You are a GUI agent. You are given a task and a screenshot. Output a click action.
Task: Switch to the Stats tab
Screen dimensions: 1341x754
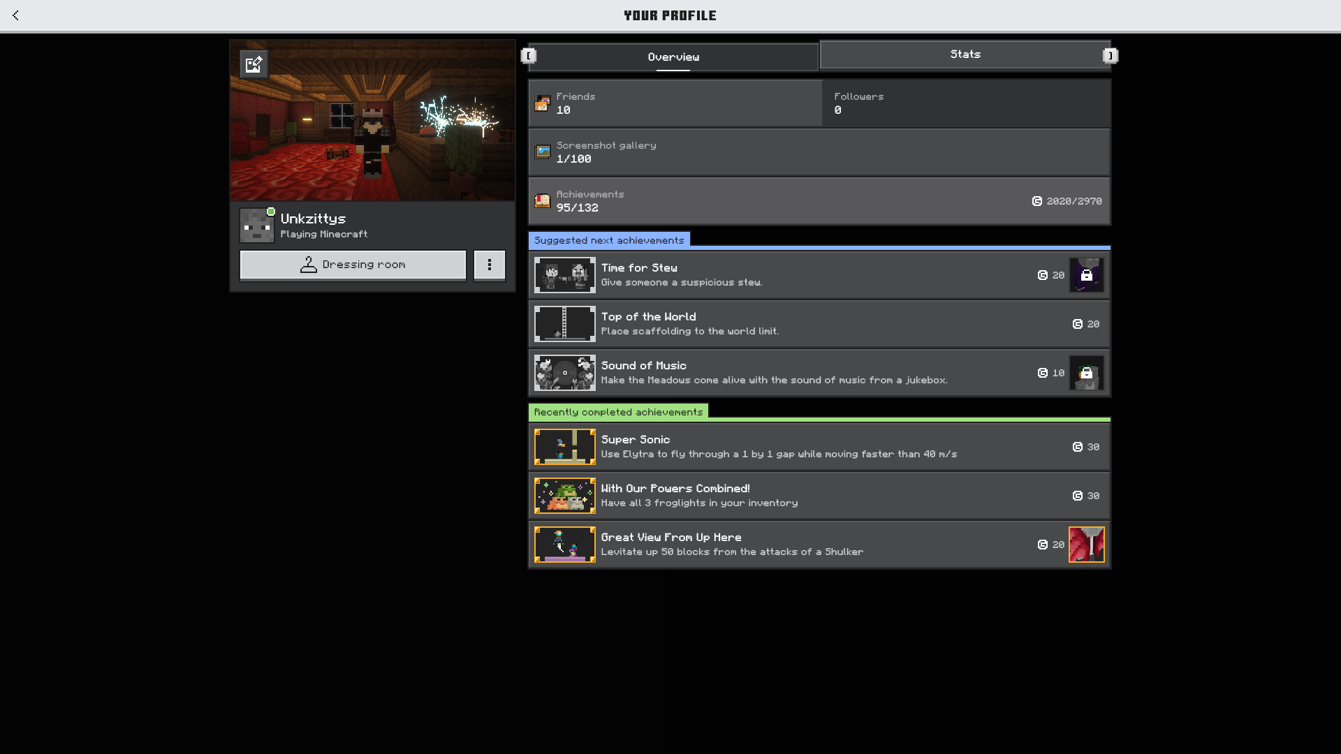click(965, 54)
